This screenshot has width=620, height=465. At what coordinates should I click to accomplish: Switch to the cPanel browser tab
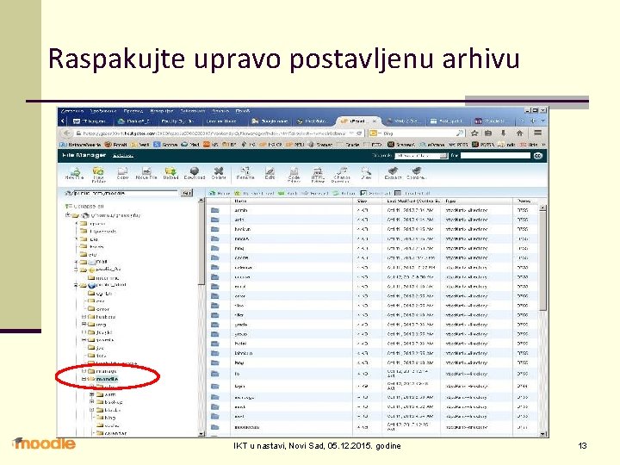[358, 121]
